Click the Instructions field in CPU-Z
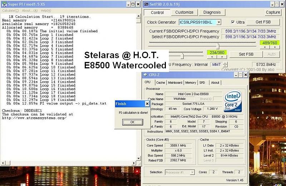The image size is (286, 186). click(x=204, y=131)
